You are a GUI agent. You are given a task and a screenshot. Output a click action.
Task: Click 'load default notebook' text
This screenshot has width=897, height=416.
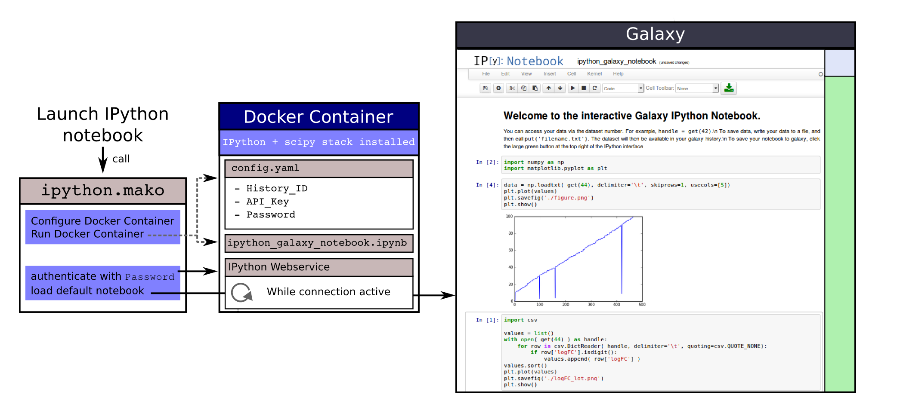tap(87, 291)
